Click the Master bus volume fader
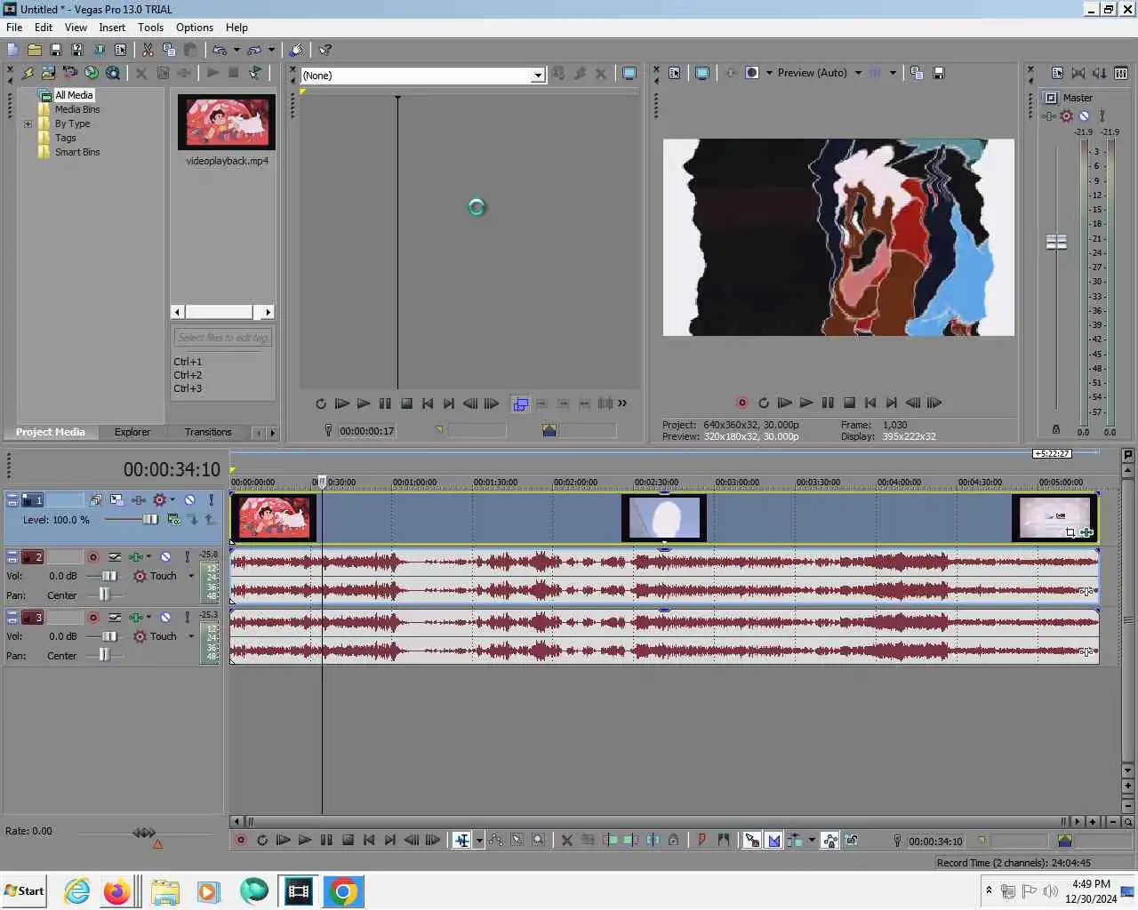This screenshot has width=1138, height=910. pos(1056,242)
